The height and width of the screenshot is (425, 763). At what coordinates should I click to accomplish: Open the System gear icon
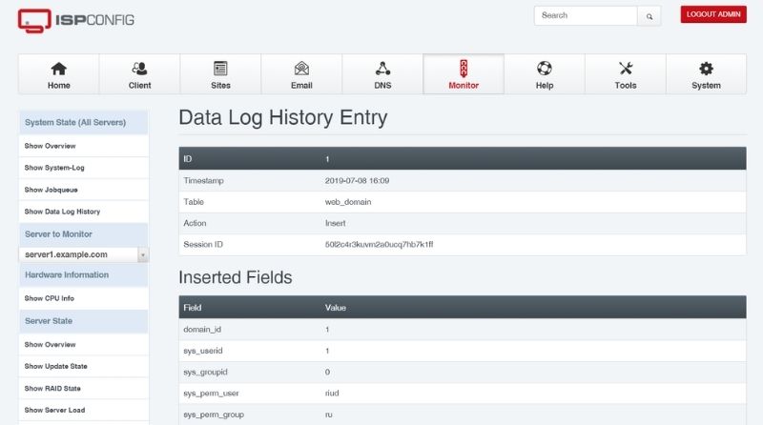click(x=706, y=69)
